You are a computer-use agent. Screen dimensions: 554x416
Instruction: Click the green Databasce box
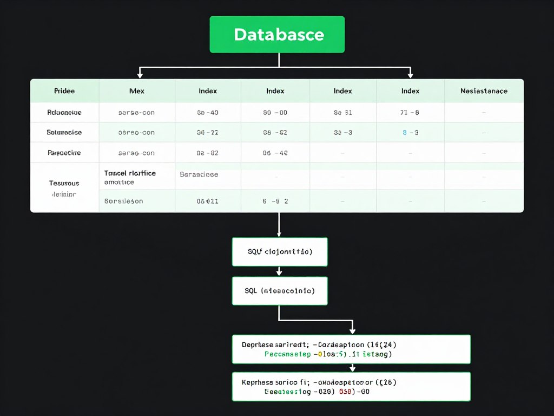pos(276,35)
